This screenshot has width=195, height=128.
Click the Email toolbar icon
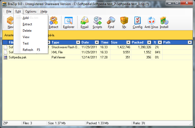[85, 21]
